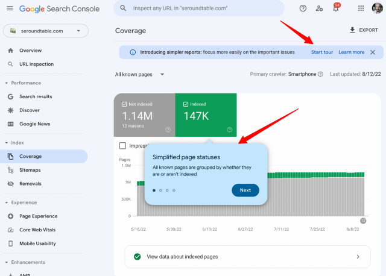Toggle the Not indexed checkbox
The width and height of the screenshot is (386, 276).
coord(125,104)
